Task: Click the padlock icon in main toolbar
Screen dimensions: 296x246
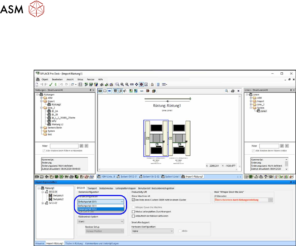Action: point(152,85)
